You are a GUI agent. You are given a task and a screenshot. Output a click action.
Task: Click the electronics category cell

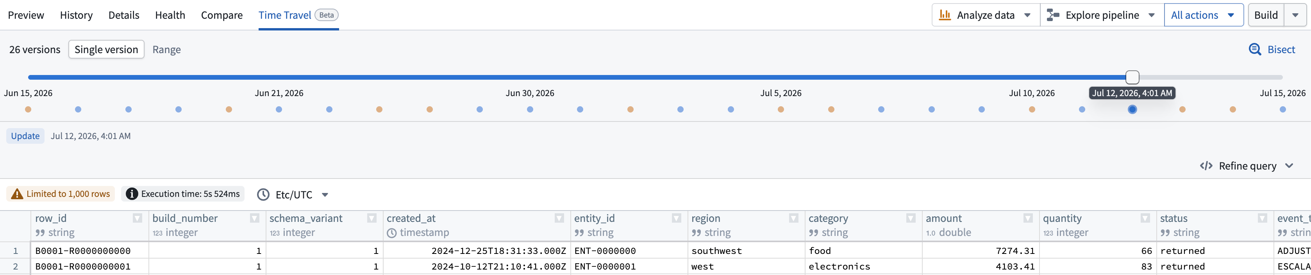(863, 266)
